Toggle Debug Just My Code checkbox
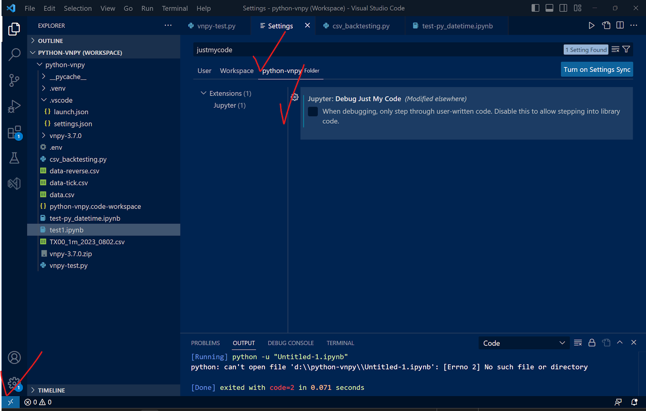The width and height of the screenshot is (646, 411). (x=313, y=111)
